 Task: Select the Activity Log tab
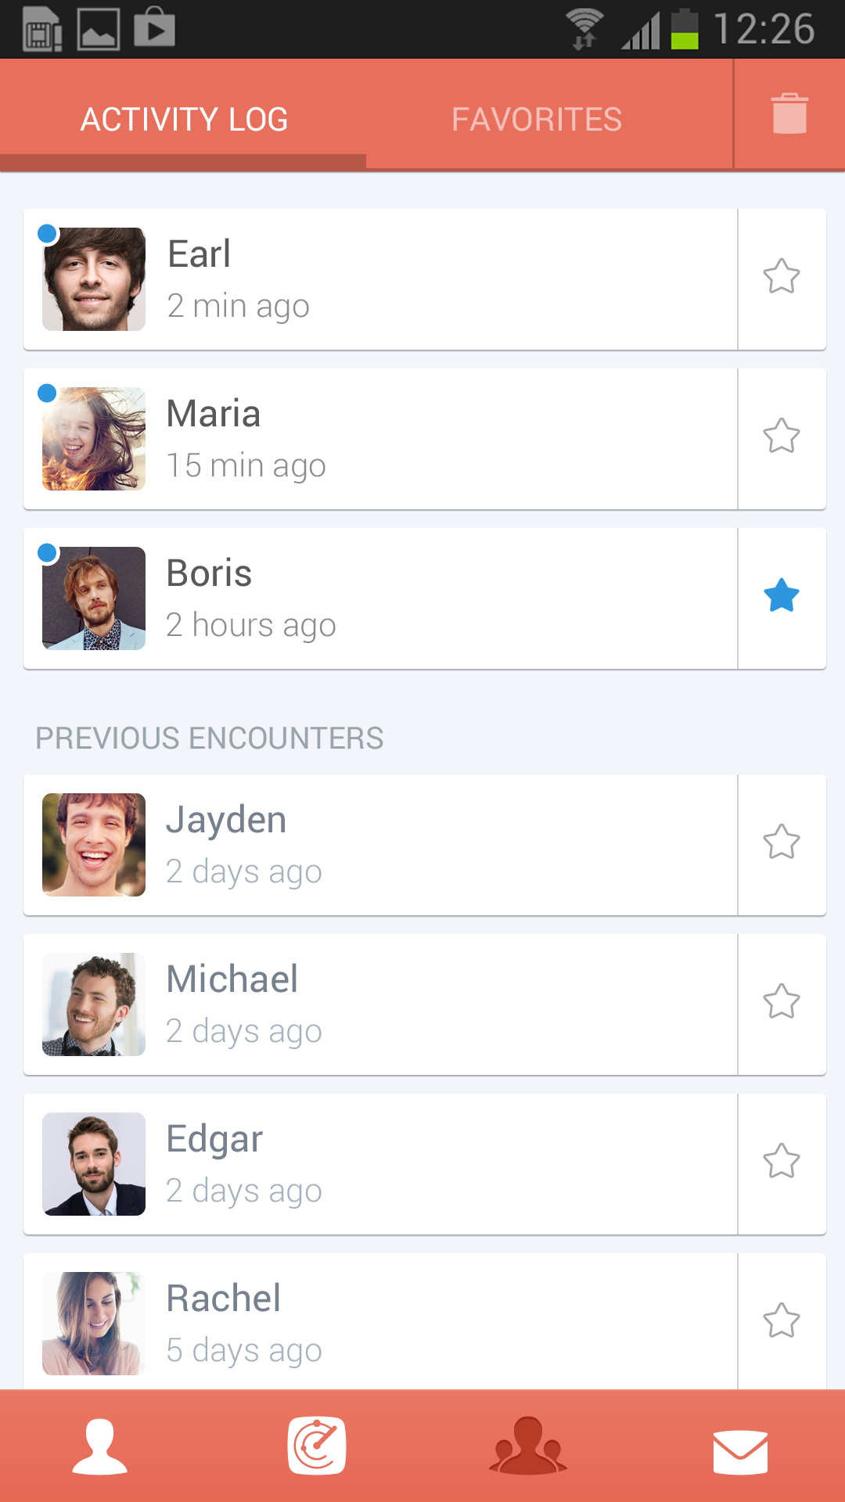[x=184, y=120]
